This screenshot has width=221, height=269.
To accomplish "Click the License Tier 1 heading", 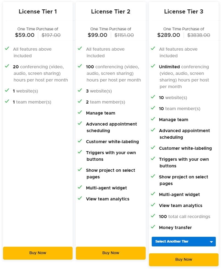I will 38,12.
